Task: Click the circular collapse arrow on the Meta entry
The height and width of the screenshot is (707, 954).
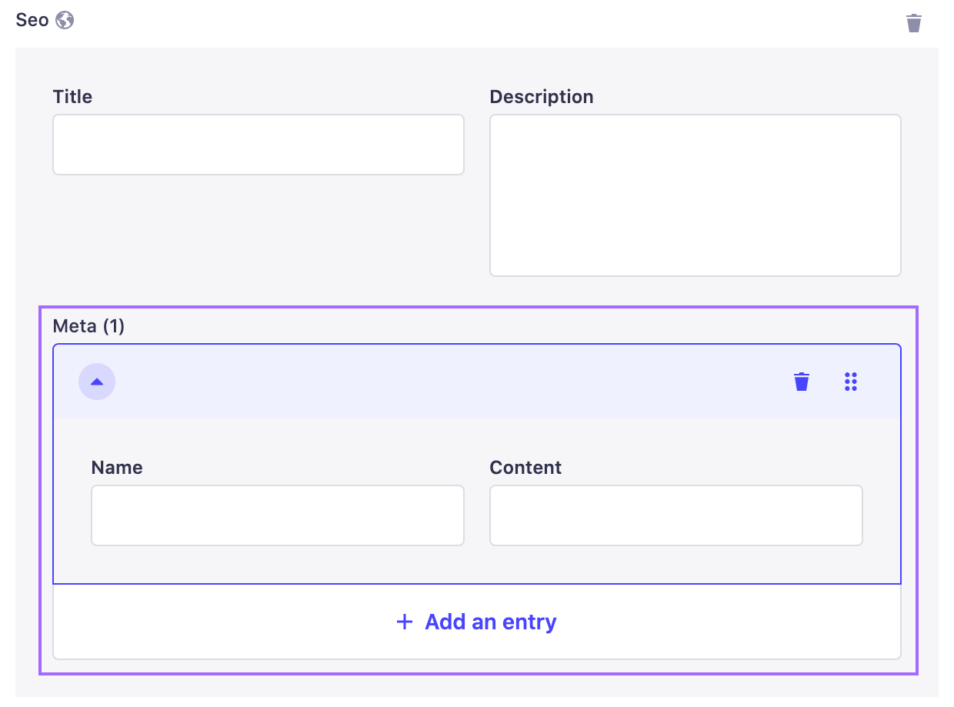Action: [97, 381]
